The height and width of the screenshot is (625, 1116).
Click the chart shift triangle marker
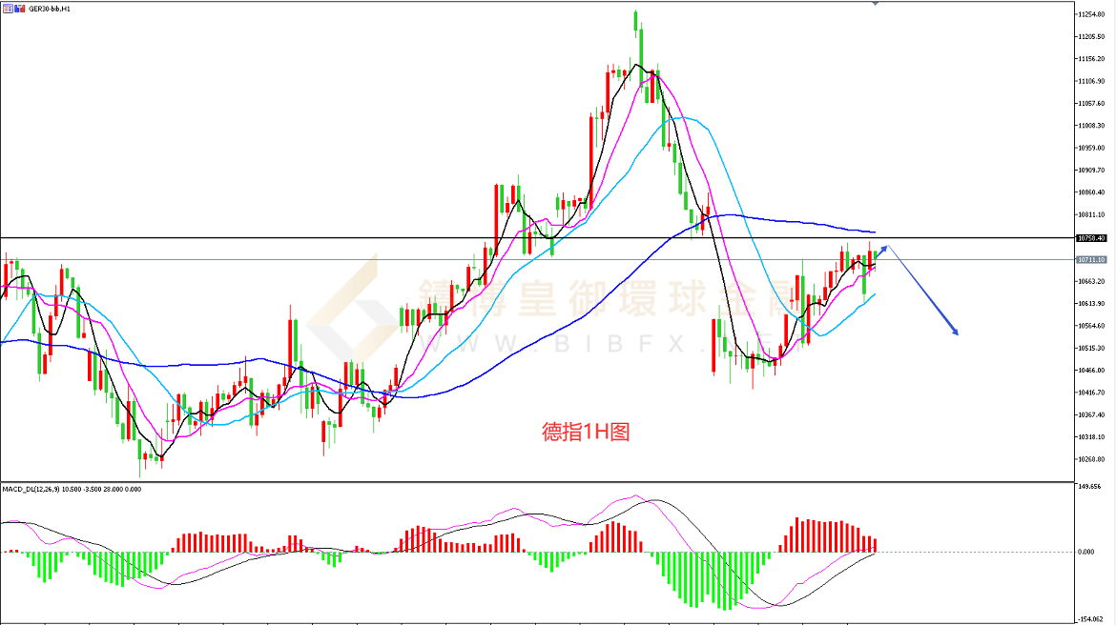click(x=876, y=4)
